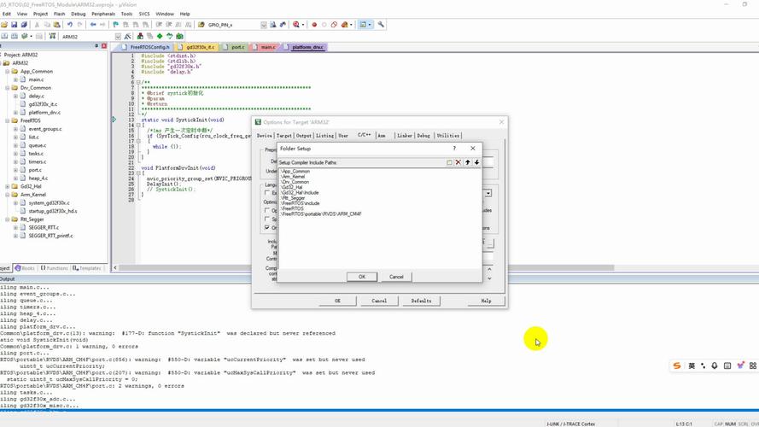759x427 pixels.
Task: Insert breakpoint with red dot icon
Action: pos(314,25)
